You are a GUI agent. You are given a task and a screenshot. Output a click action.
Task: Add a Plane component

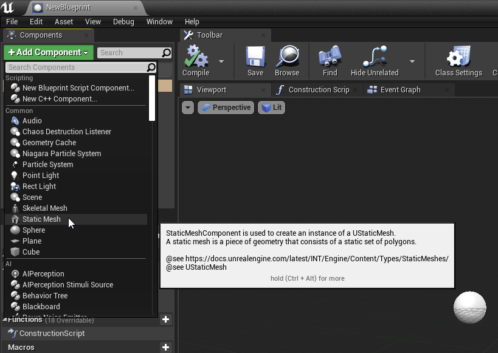(76, 241)
